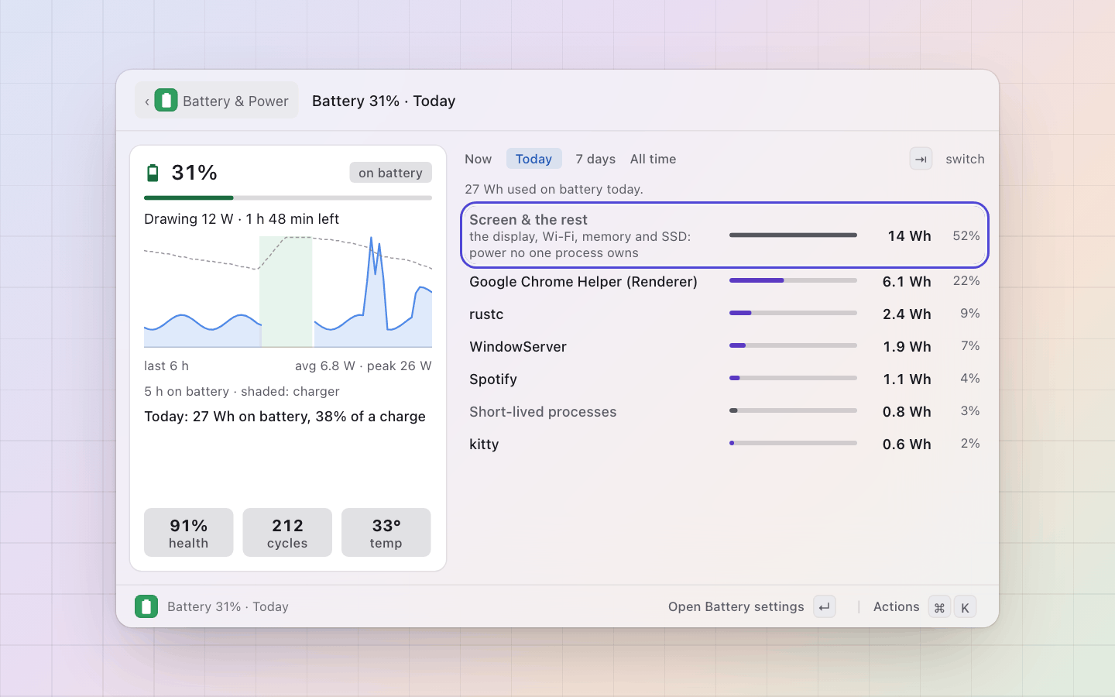This screenshot has height=697, width=1115.
Task: Click the 212 cycles tile
Action: (x=287, y=533)
